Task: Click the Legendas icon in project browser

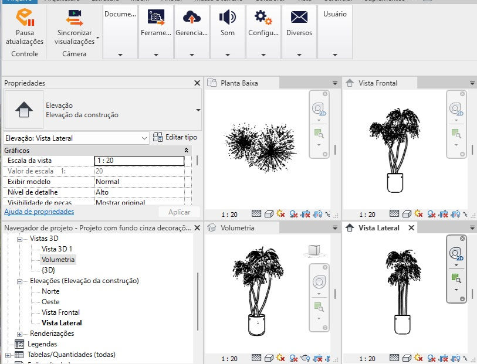Action: [19, 344]
